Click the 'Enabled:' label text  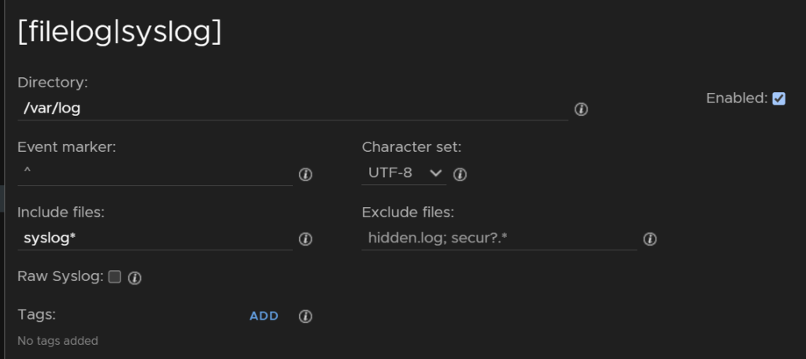[x=737, y=98]
